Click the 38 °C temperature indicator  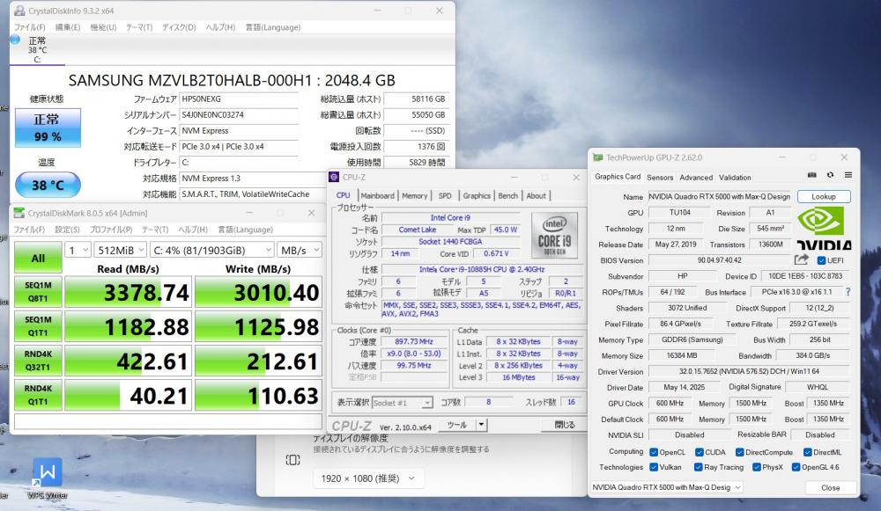pyautogui.click(x=48, y=185)
